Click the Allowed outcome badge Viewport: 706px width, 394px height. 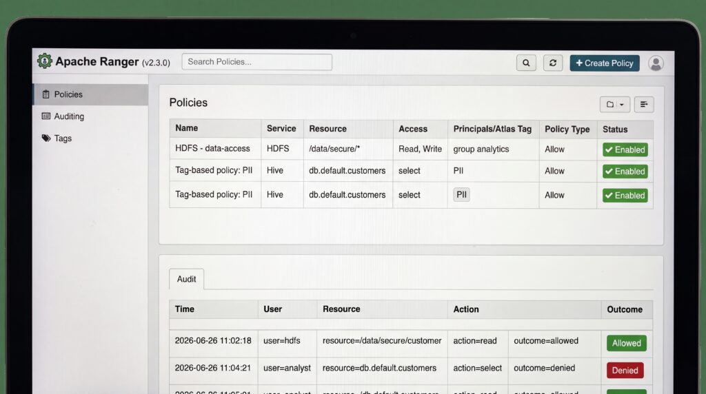626,343
